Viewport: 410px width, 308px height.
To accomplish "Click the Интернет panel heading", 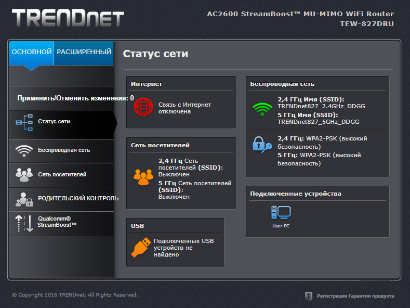I will point(147,84).
